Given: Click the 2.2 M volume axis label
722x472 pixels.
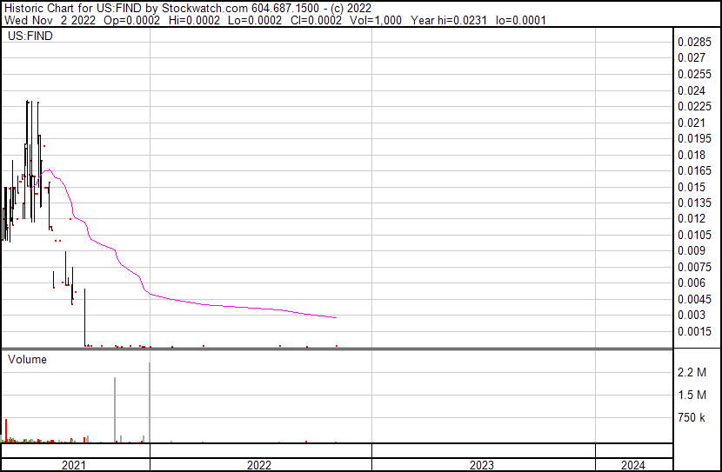Looking at the screenshot, I should click(x=692, y=372).
